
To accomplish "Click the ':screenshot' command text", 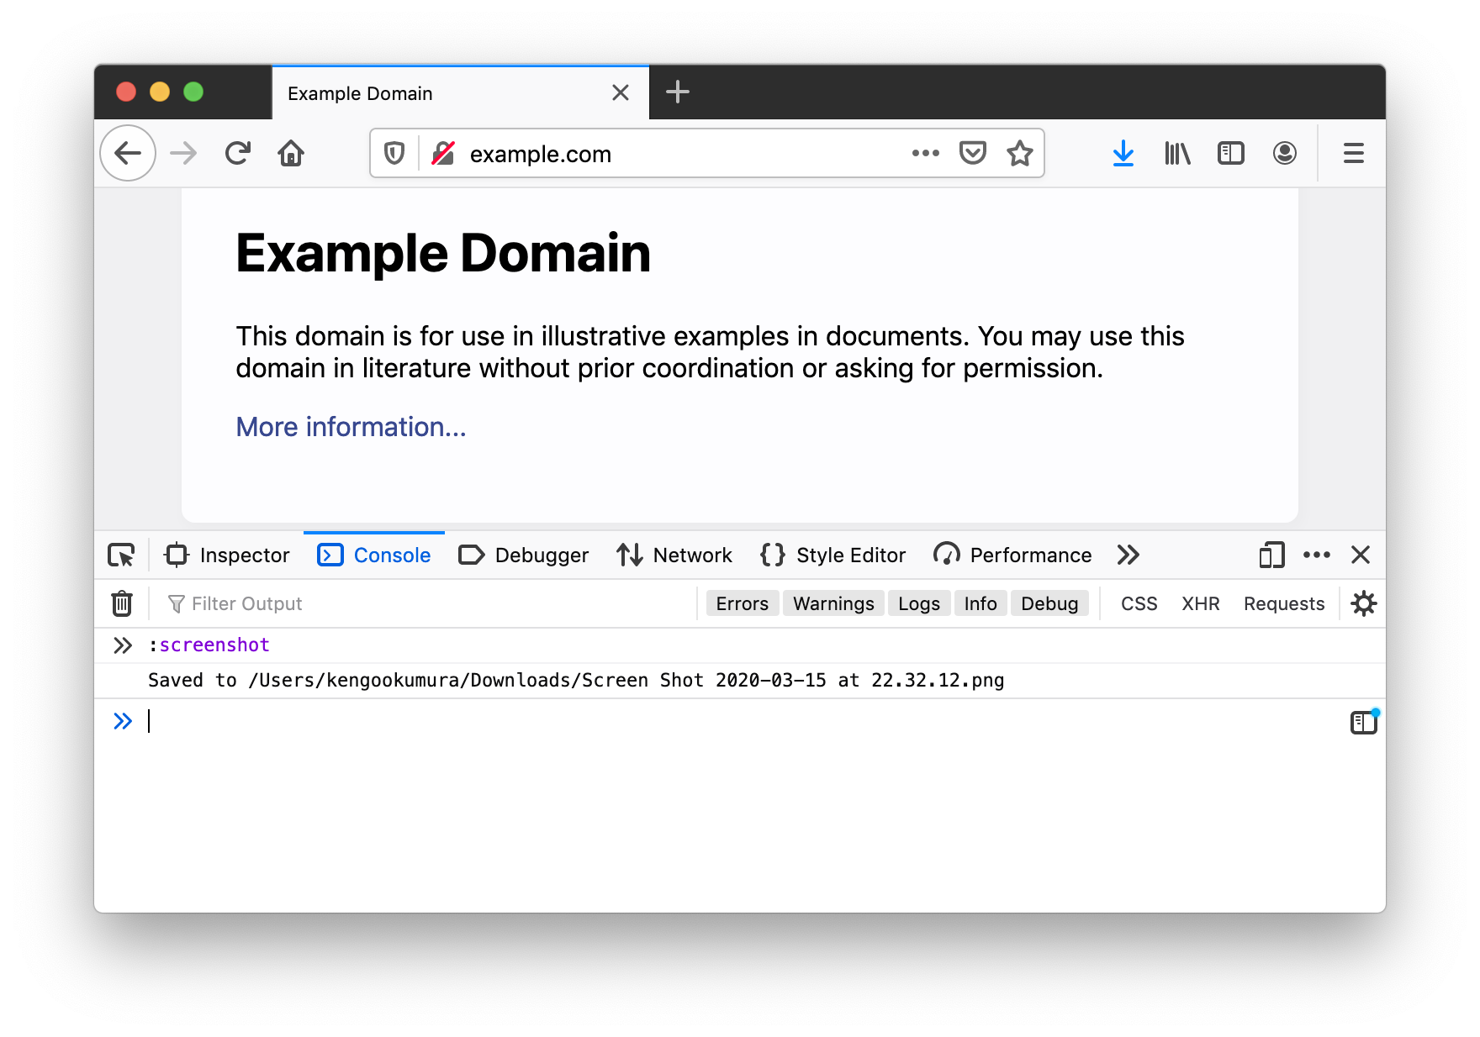I will [209, 645].
